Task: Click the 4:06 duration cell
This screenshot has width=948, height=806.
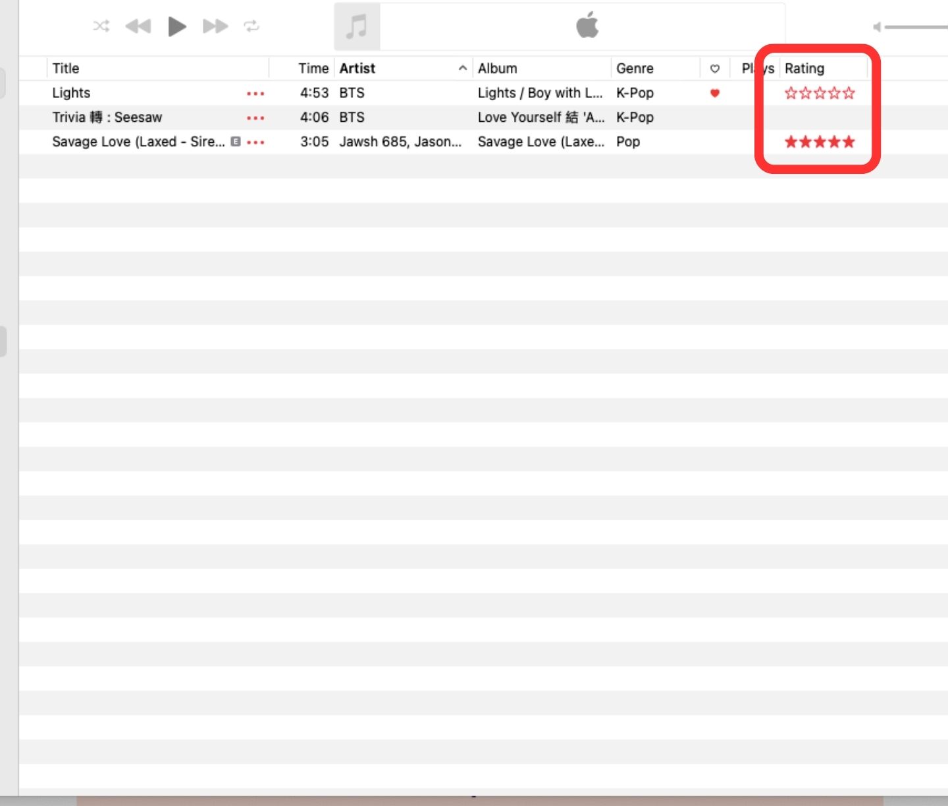Action: click(x=314, y=117)
